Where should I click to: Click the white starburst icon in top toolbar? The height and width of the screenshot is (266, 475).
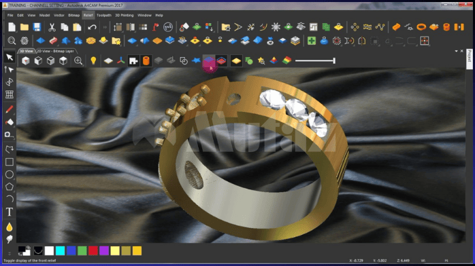(x=276, y=27)
